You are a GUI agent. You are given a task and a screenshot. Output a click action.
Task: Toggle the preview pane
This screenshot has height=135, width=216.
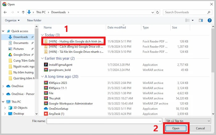[x=201, y=20]
